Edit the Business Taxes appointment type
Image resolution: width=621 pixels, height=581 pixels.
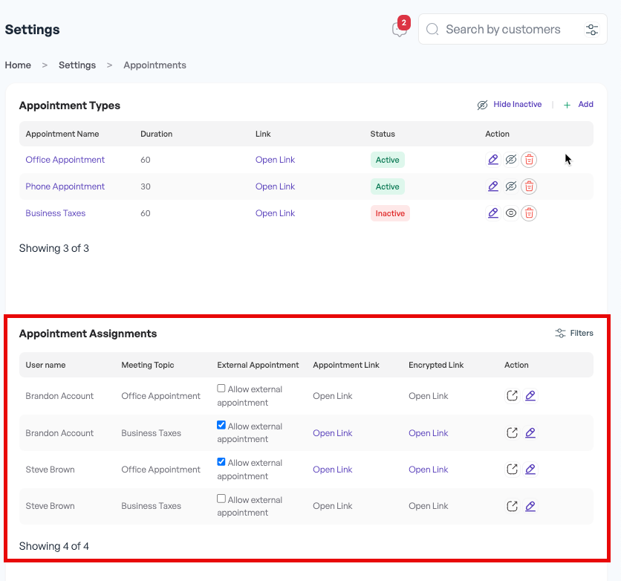pos(493,213)
